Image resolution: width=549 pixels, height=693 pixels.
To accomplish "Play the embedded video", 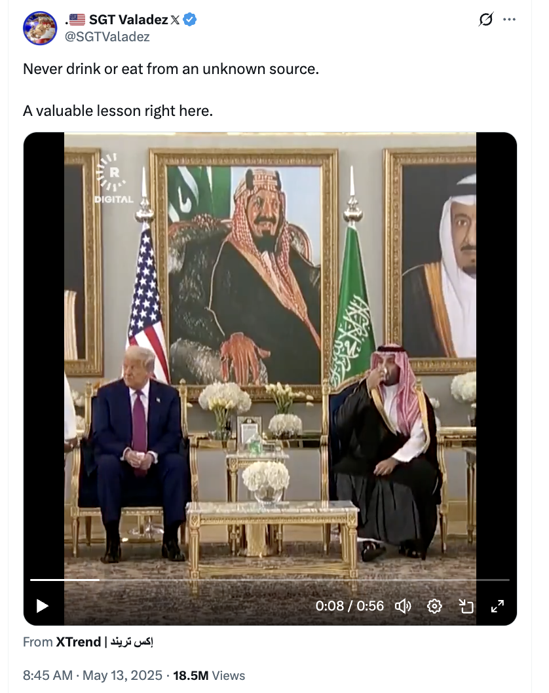I will [42, 606].
